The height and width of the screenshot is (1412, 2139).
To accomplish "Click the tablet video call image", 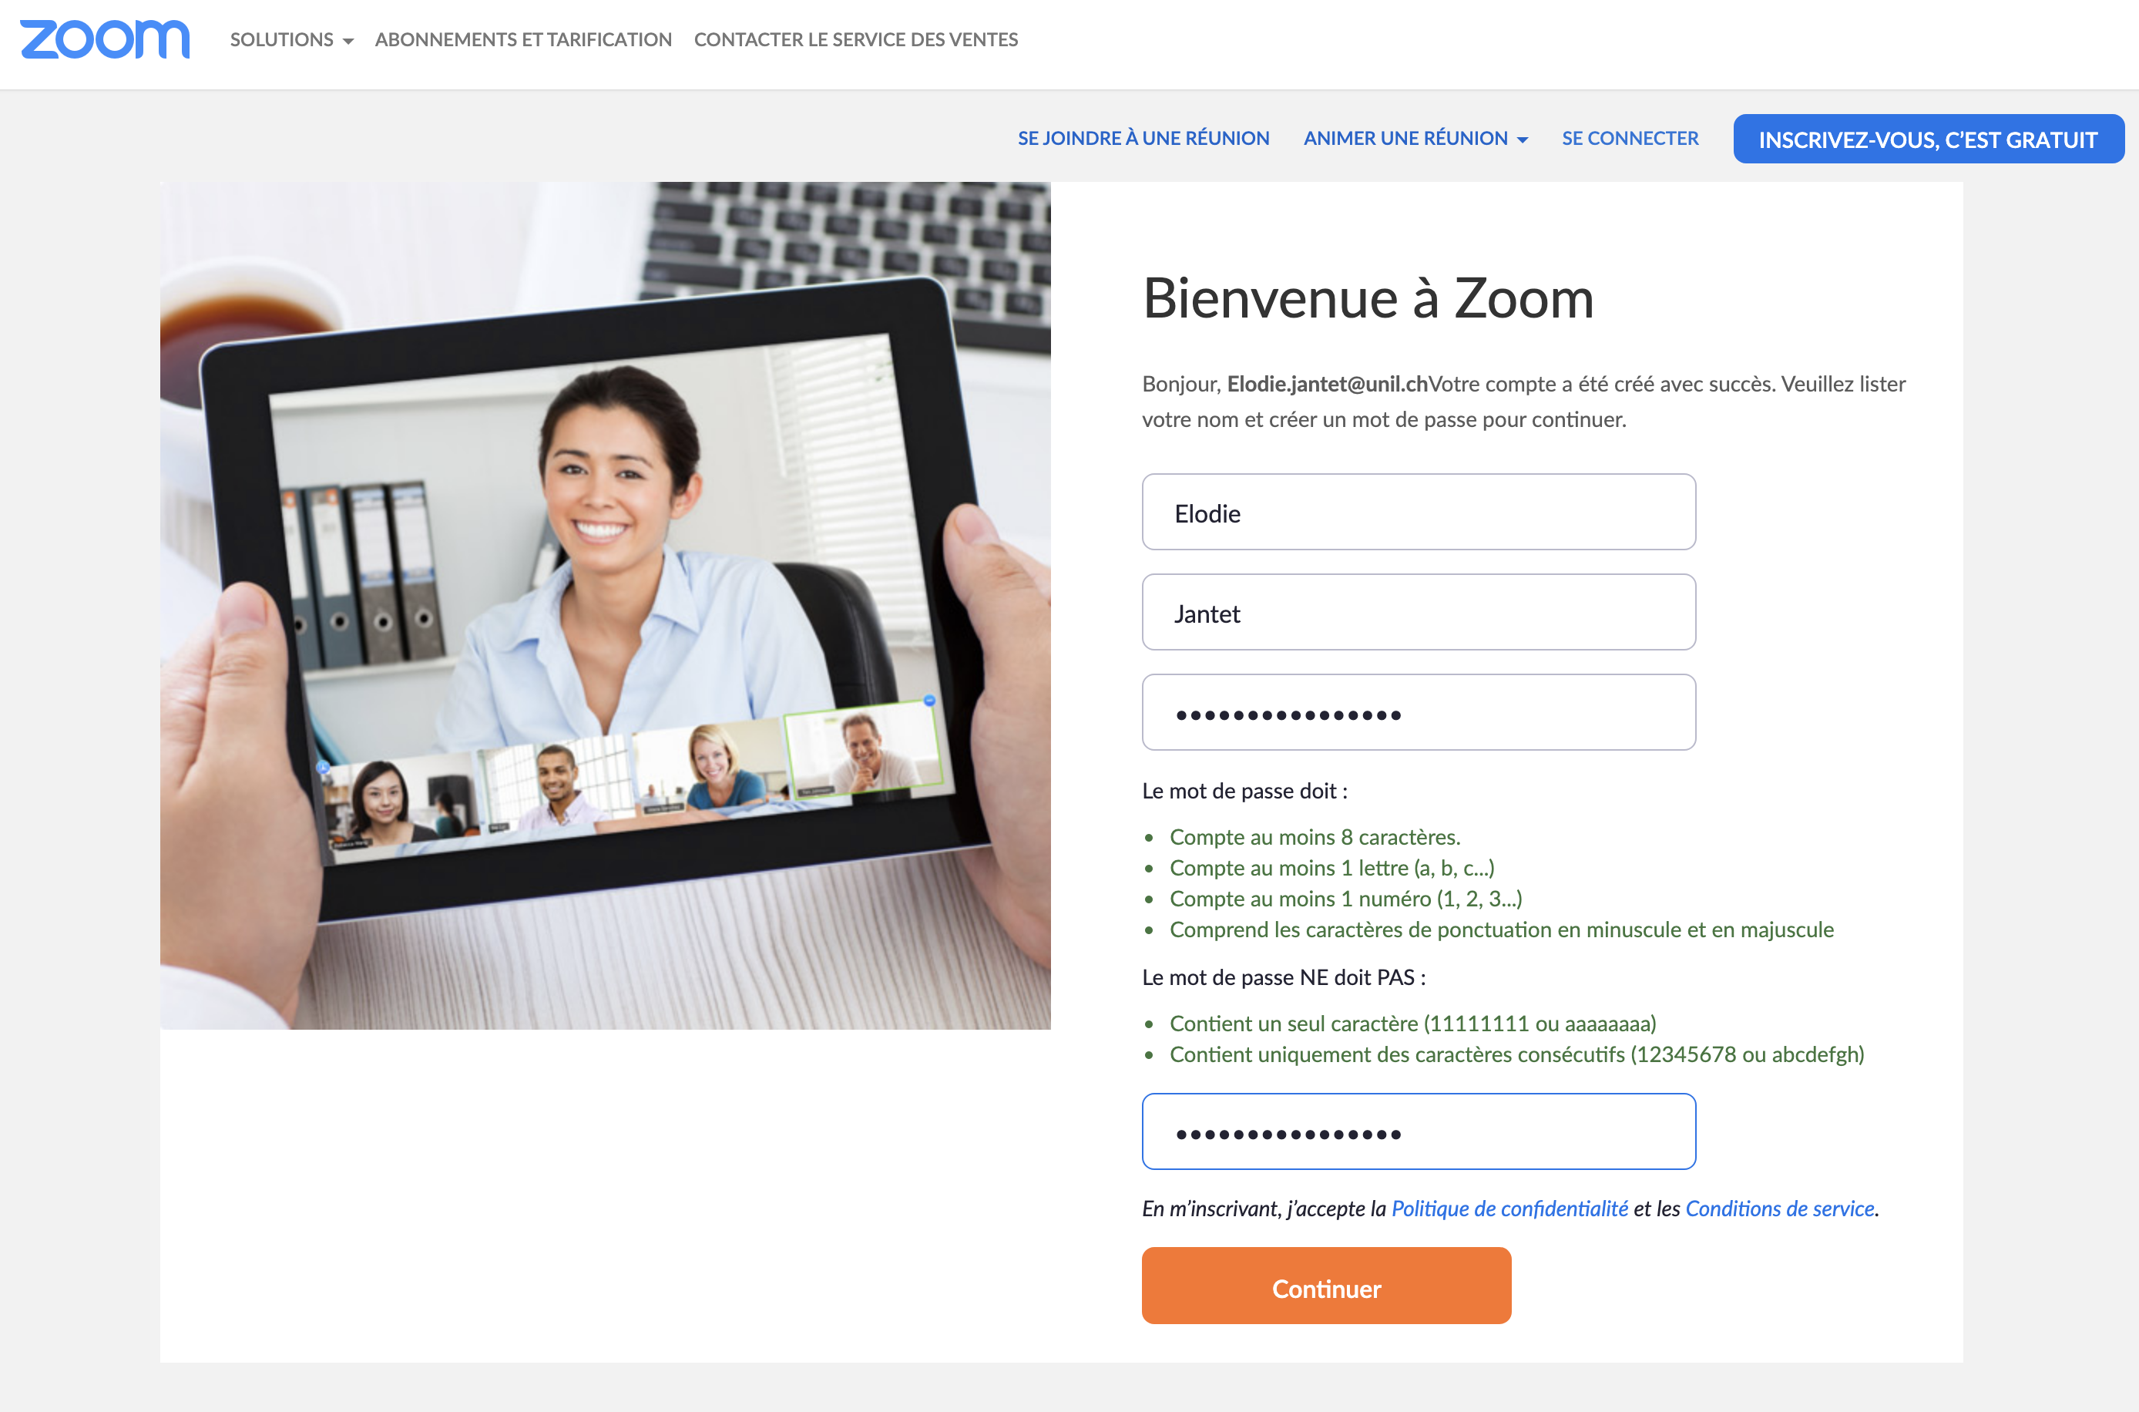I will [x=605, y=605].
